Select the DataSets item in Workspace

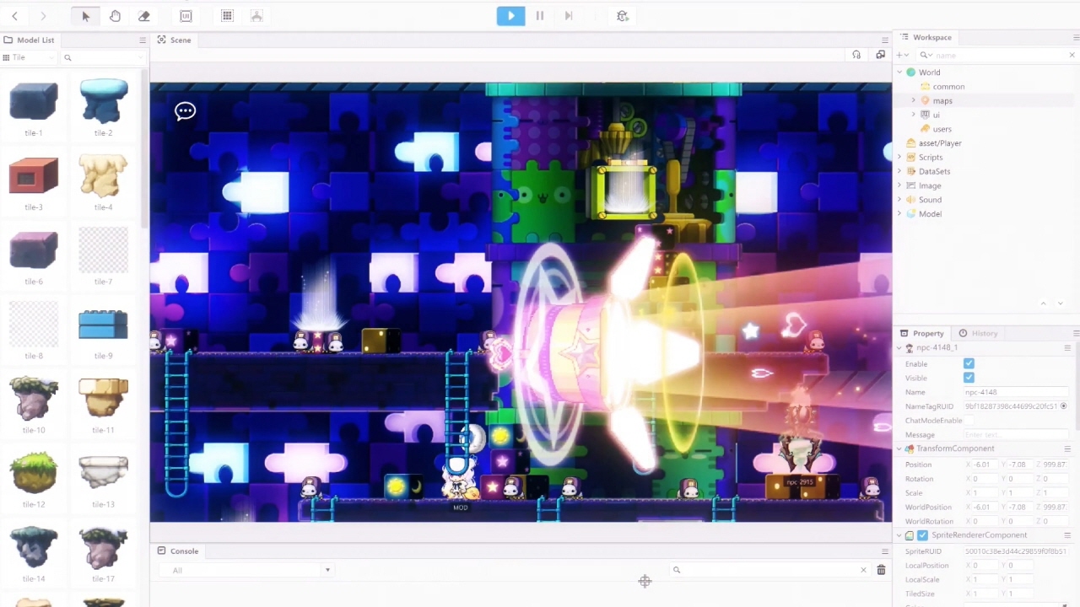coord(934,171)
